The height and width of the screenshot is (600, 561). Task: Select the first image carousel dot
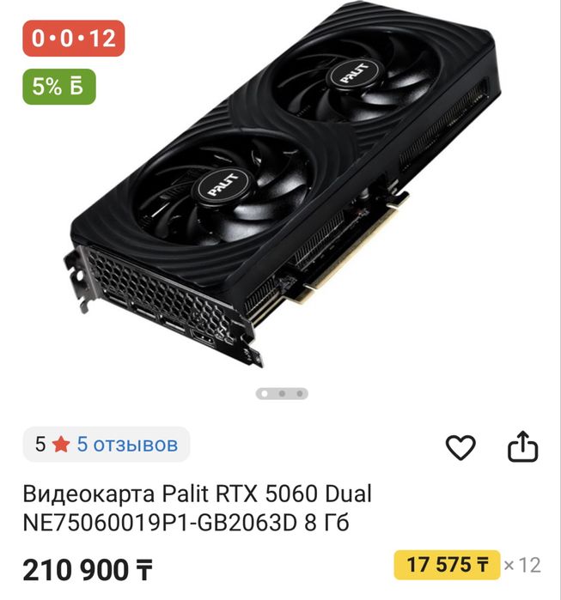point(264,393)
